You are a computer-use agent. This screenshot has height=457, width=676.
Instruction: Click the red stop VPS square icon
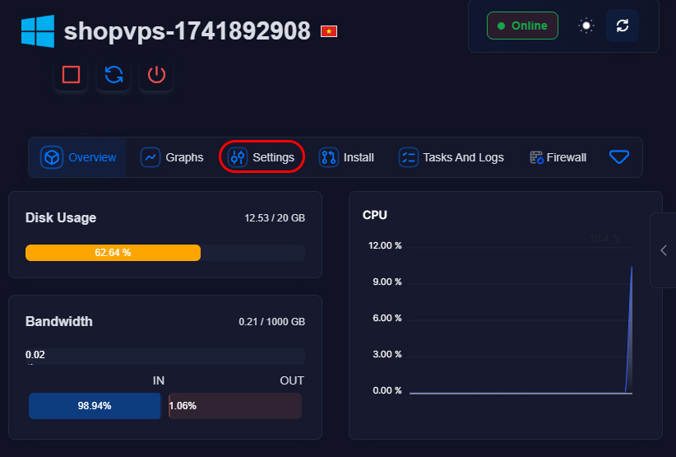71,75
